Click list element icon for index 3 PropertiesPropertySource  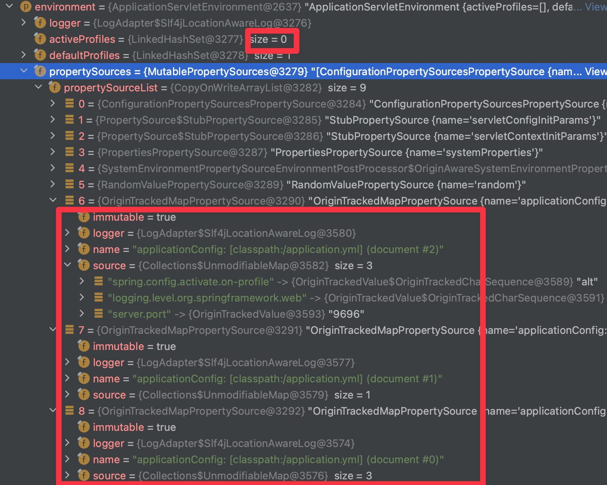[x=70, y=152]
